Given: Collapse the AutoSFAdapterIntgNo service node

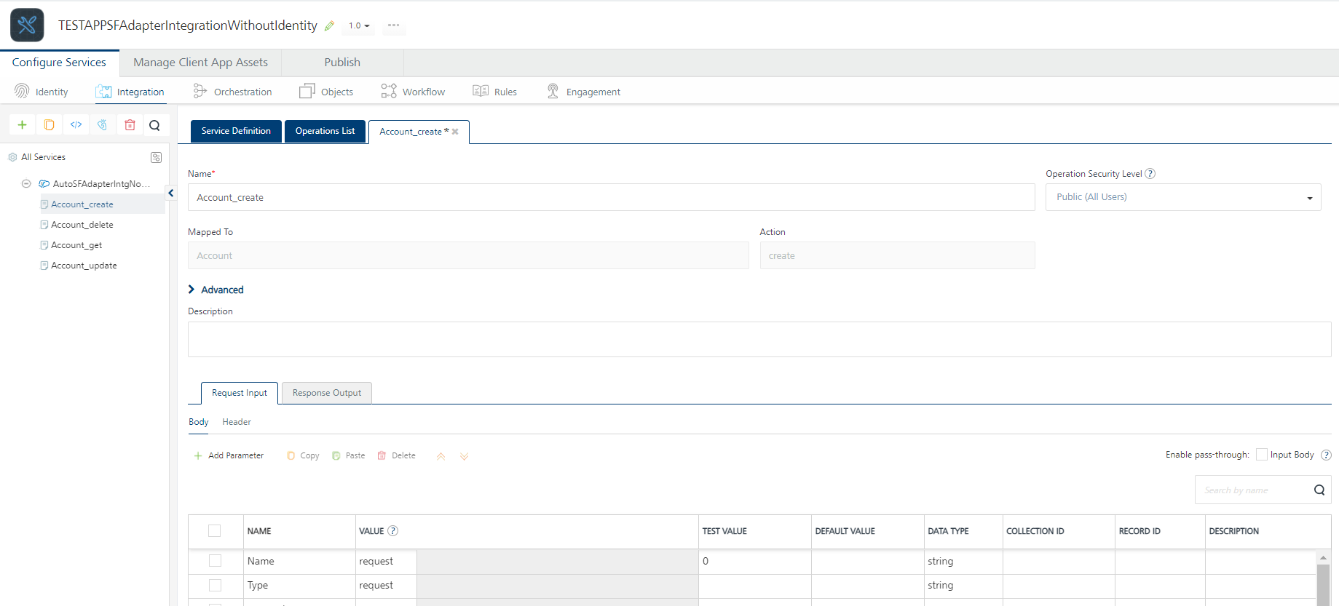Looking at the screenshot, I should point(26,184).
